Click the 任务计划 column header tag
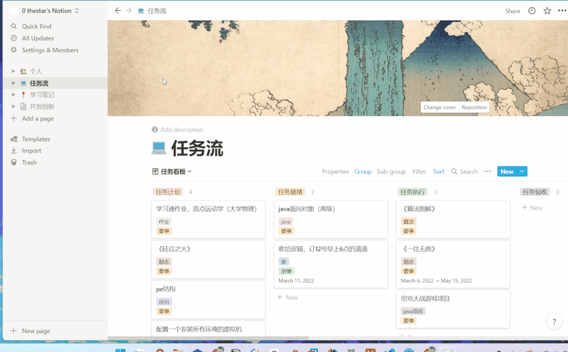 click(x=168, y=192)
